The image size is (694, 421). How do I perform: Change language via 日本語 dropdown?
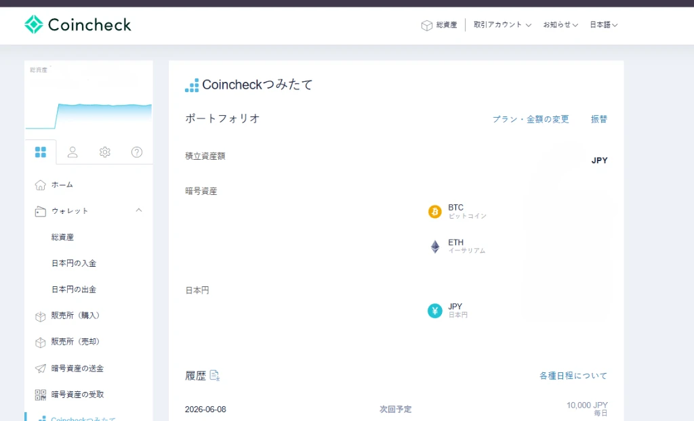click(603, 25)
